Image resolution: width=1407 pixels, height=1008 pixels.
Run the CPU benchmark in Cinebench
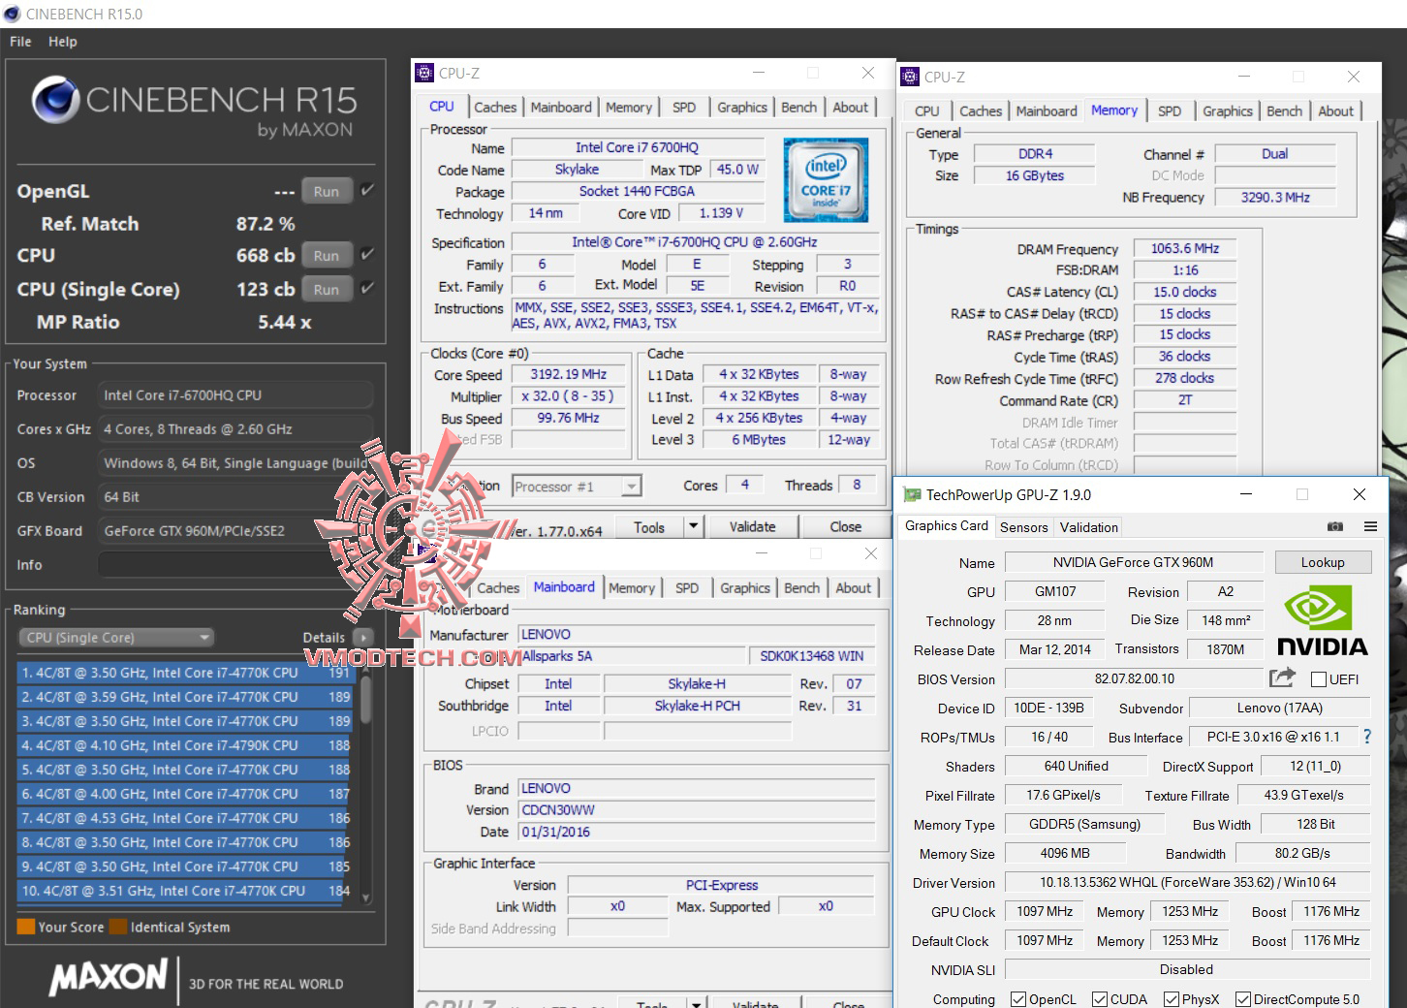coord(327,256)
